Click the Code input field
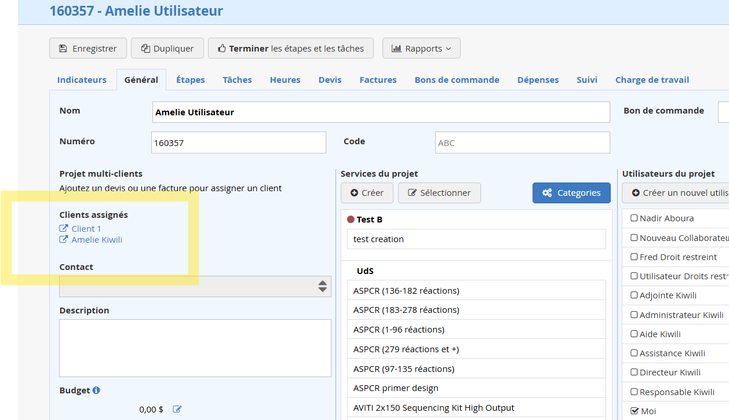 click(x=523, y=143)
